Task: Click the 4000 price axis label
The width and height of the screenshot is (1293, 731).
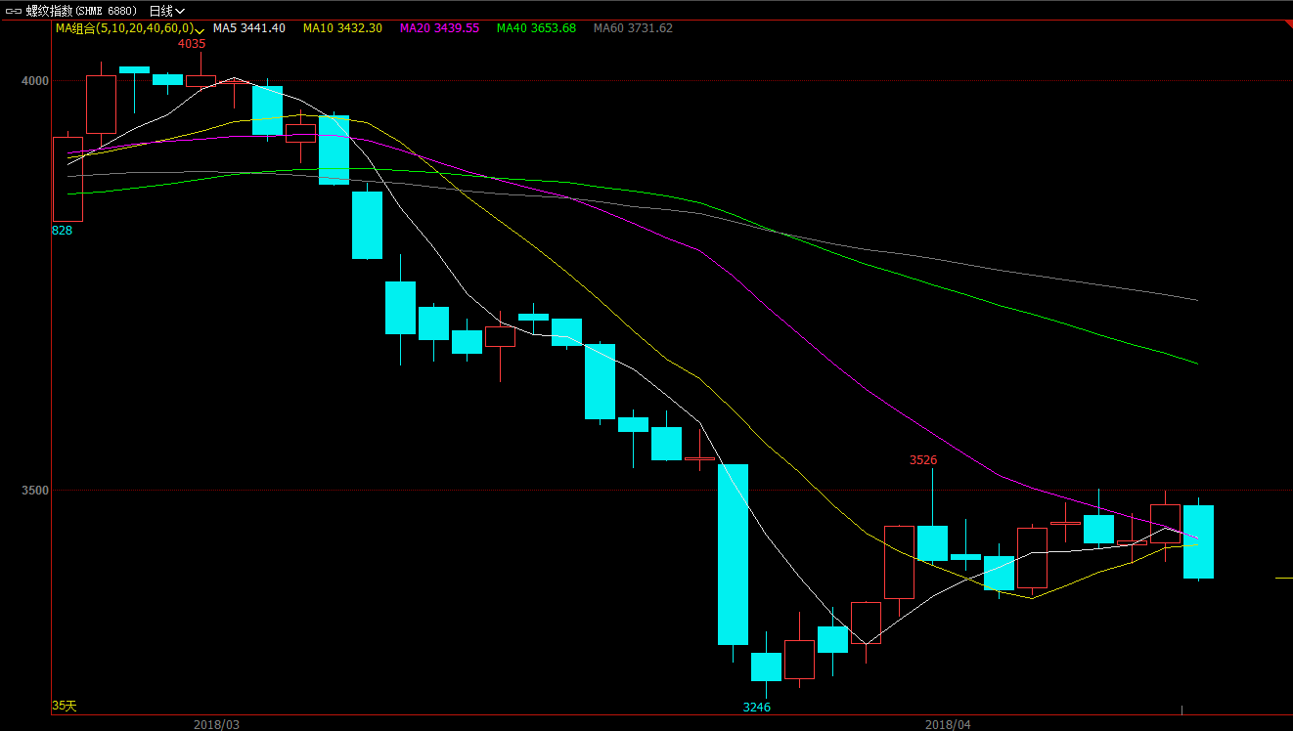Action: point(36,81)
